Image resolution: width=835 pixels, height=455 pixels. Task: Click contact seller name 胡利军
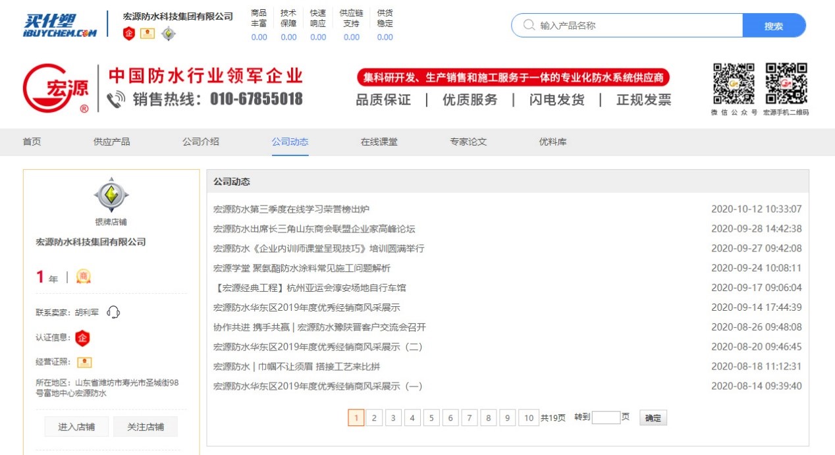click(86, 313)
